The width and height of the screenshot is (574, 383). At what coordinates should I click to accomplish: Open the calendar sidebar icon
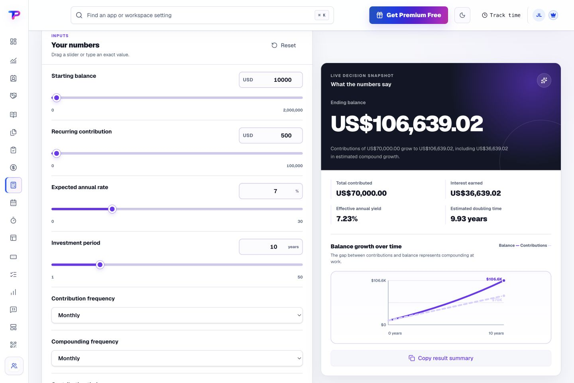(x=13, y=203)
